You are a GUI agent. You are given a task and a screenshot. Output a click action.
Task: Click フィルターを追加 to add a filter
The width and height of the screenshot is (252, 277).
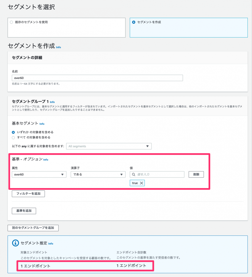pos(28,194)
